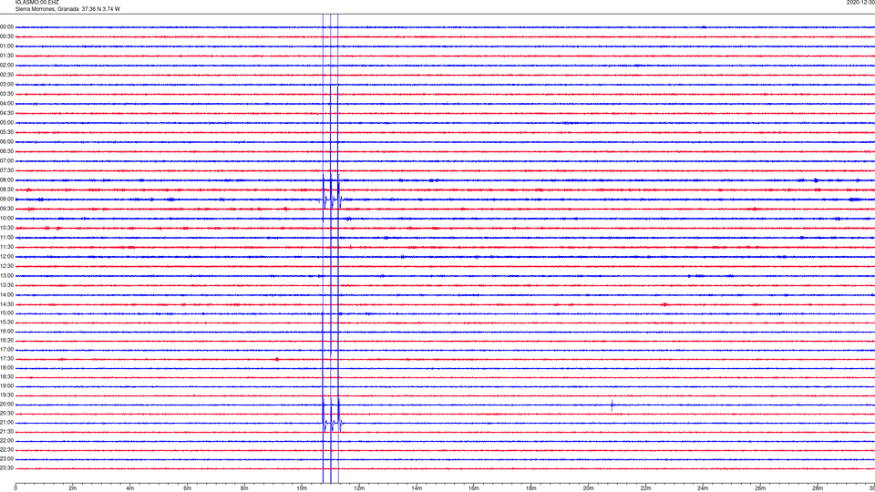Select the station code IG.ASMO.00.EHZ header
The width and height of the screenshot is (875, 492).
36,2
